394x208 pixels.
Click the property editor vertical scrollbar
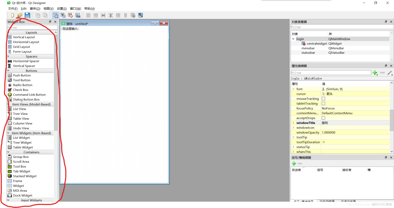click(x=391, y=120)
